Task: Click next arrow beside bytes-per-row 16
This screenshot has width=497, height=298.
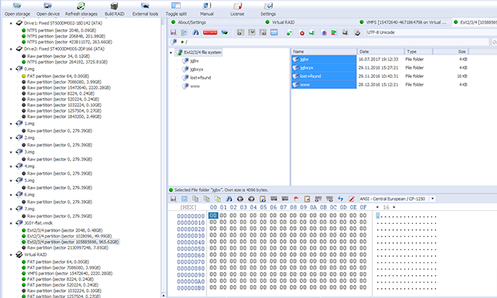Action: click(x=394, y=207)
